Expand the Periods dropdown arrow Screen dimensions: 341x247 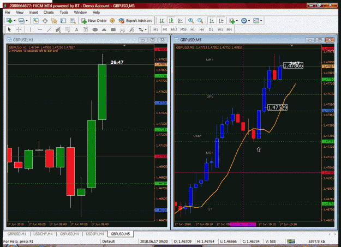click(249, 21)
